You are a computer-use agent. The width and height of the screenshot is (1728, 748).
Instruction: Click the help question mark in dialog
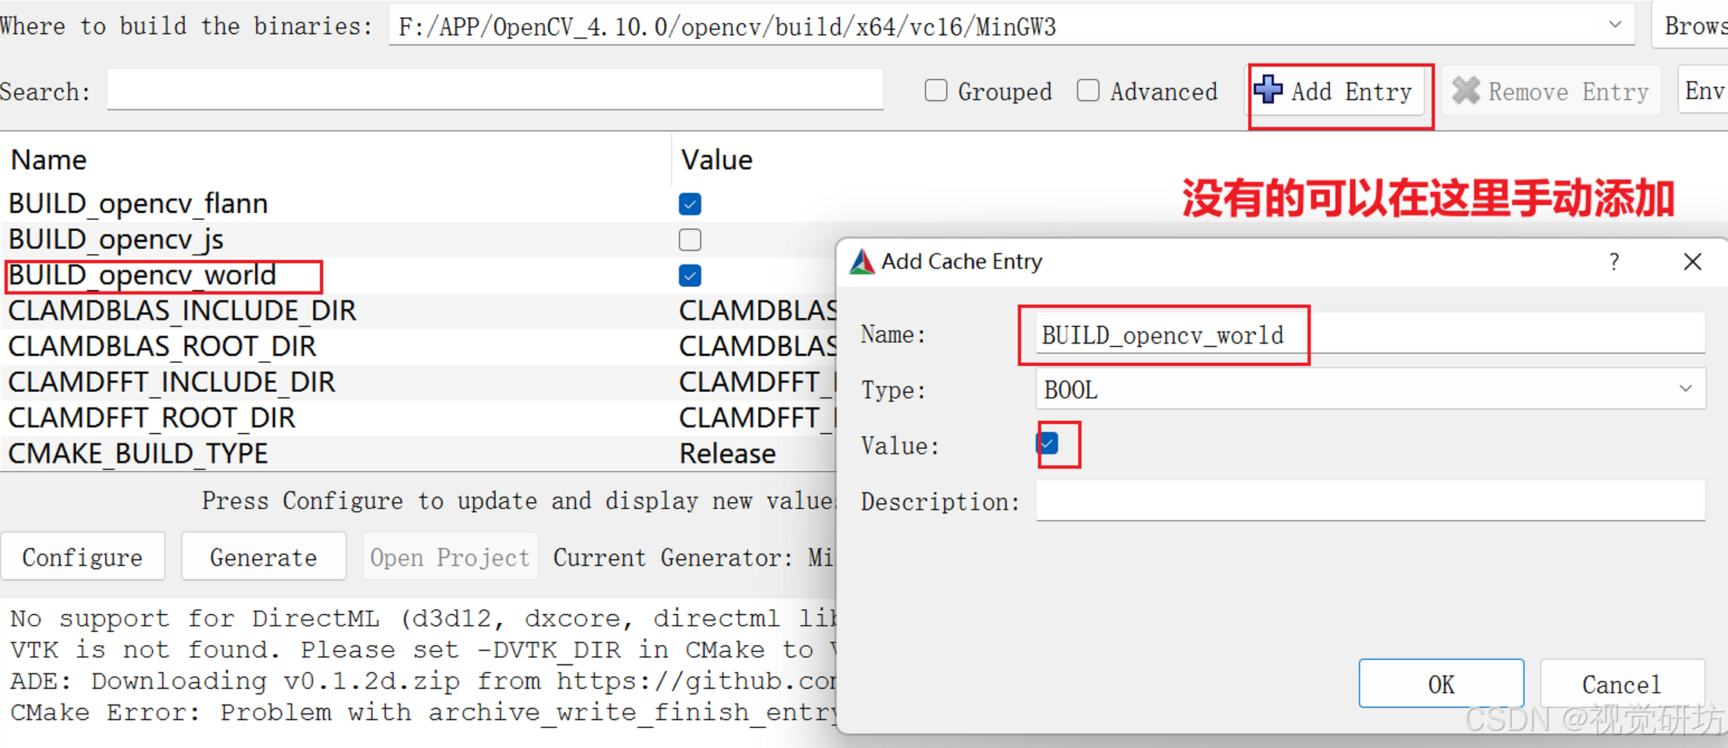click(1614, 262)
